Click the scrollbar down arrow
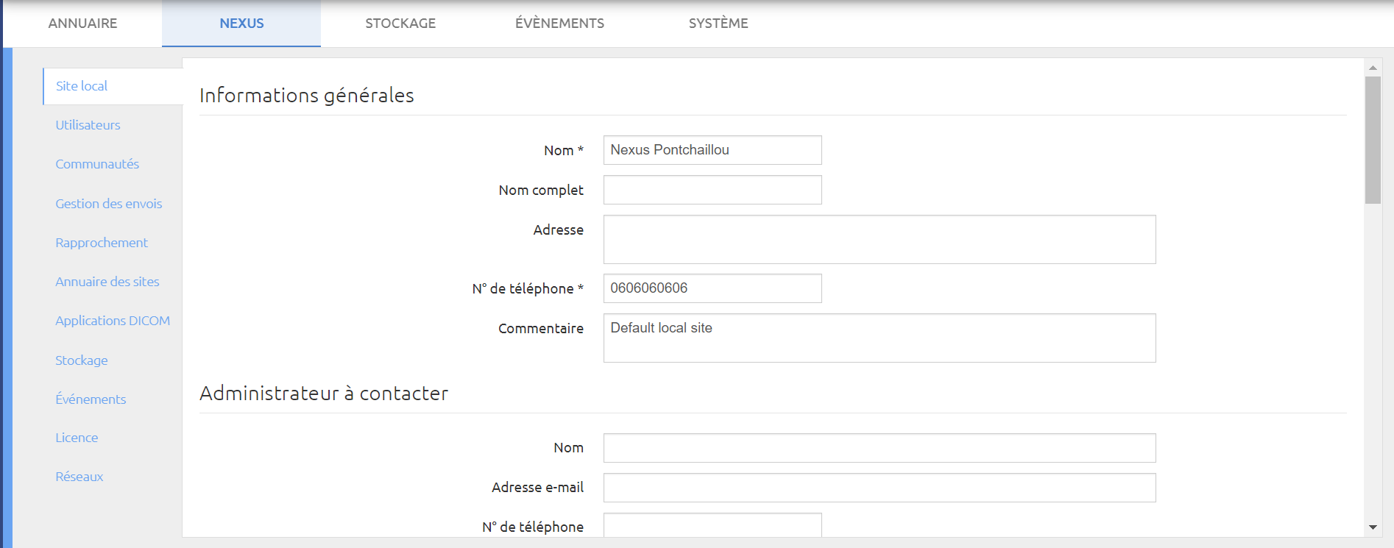Viewport: 1394px width, 548px height. point(1373,527)
